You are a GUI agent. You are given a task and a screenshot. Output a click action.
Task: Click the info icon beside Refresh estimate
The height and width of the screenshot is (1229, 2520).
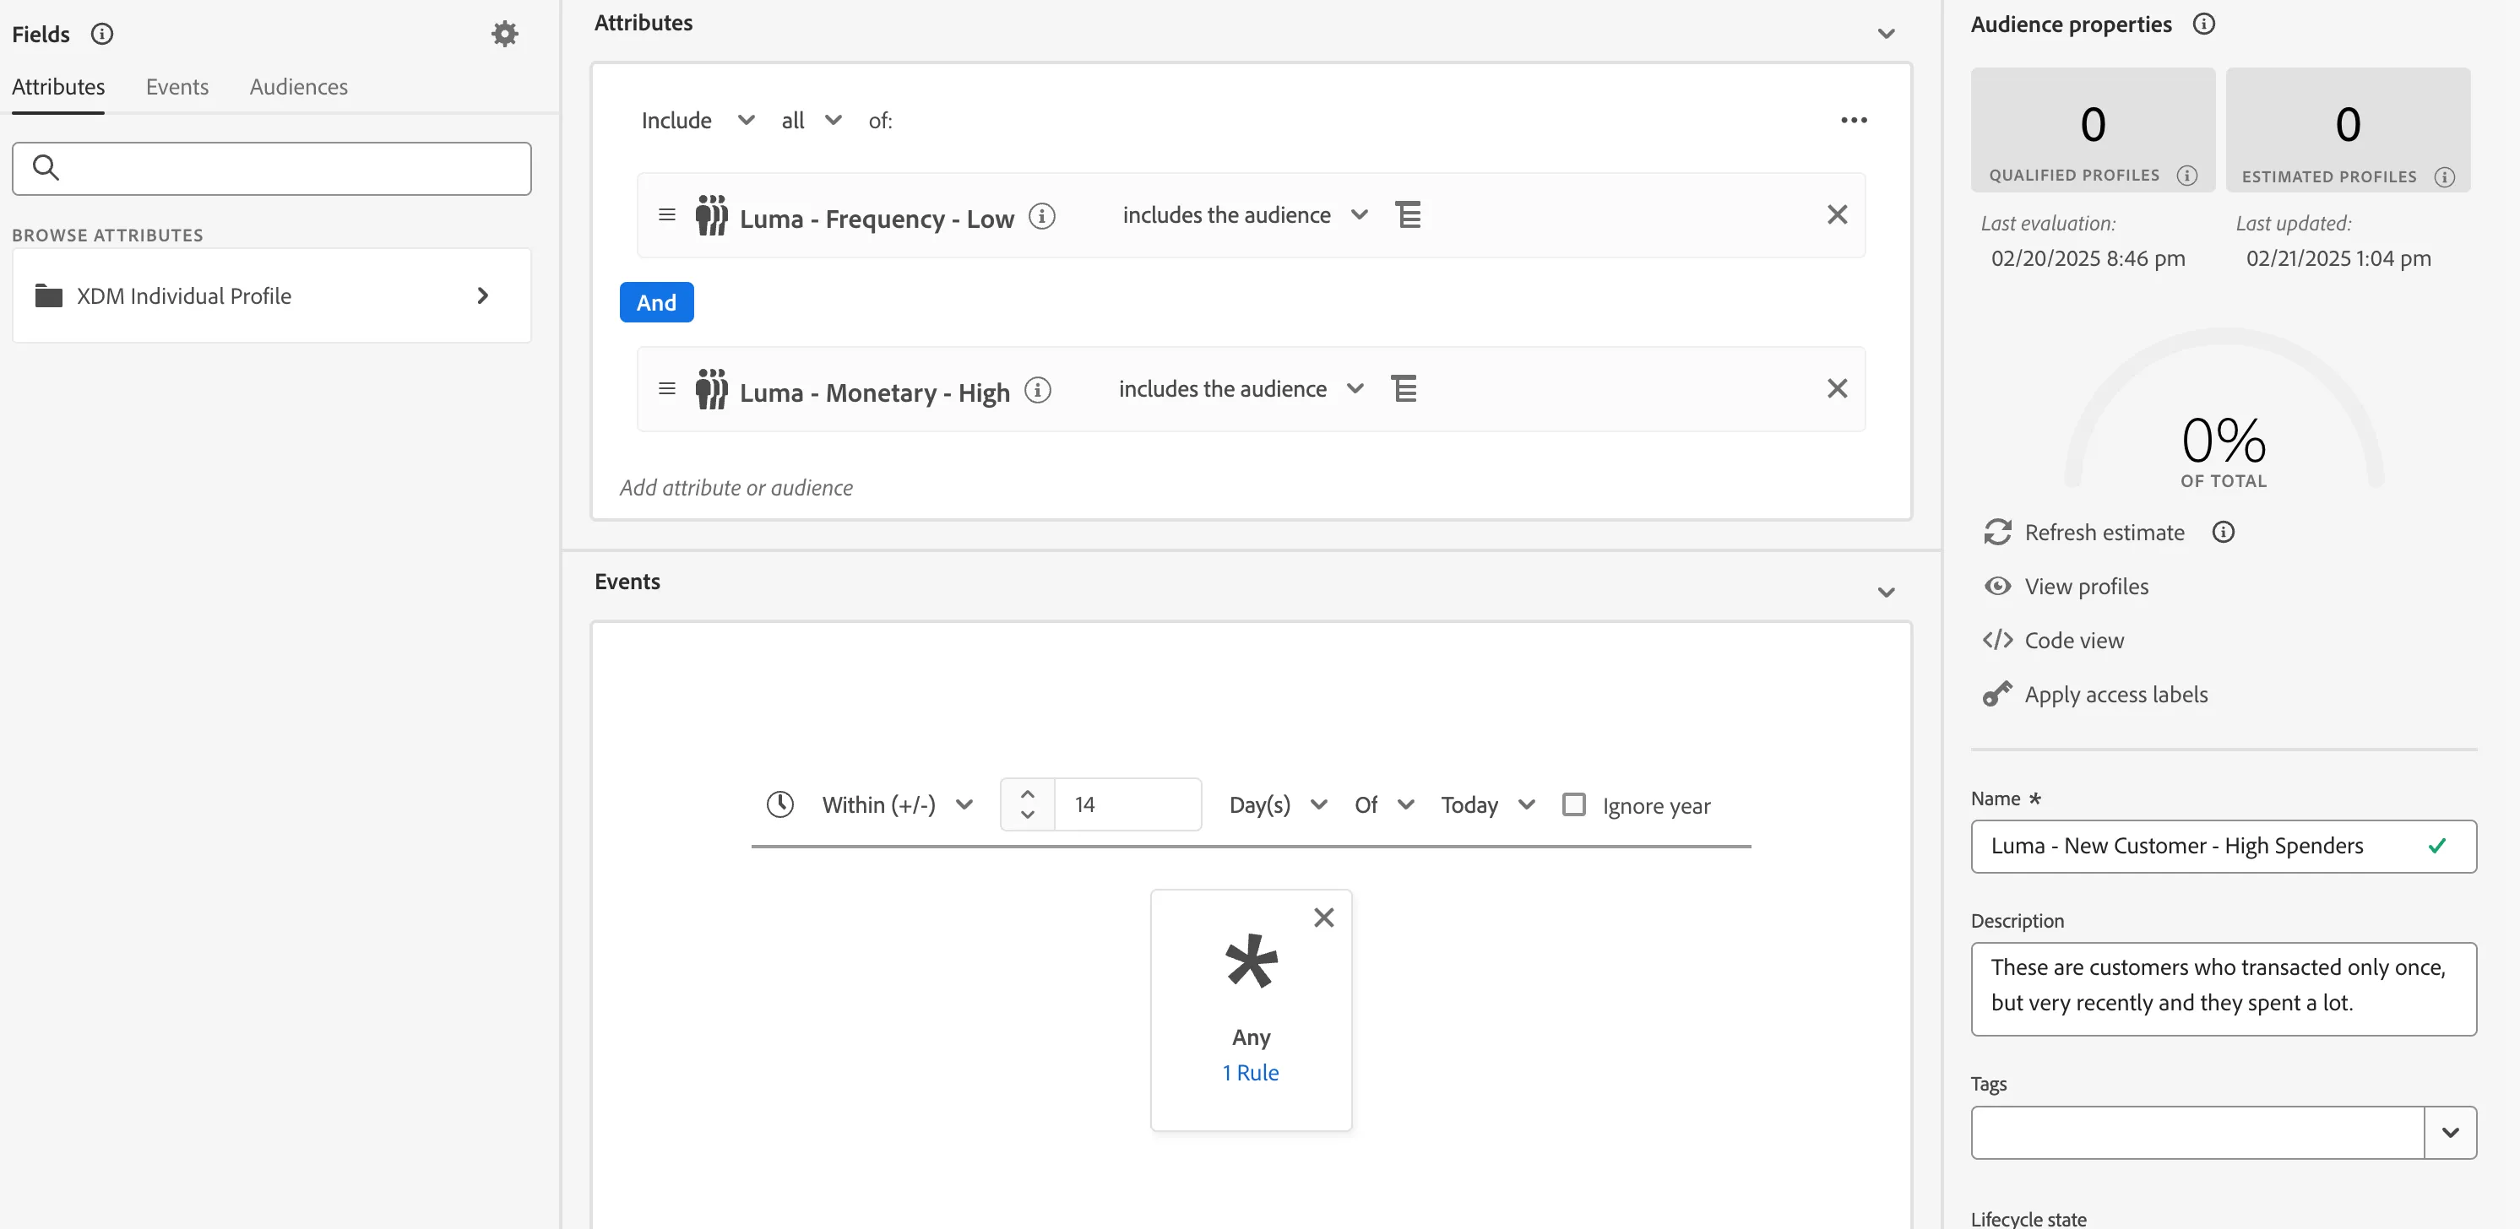2223,532
